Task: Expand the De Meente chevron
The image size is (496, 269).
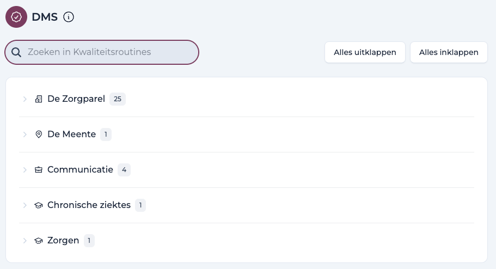Action: 25,134
